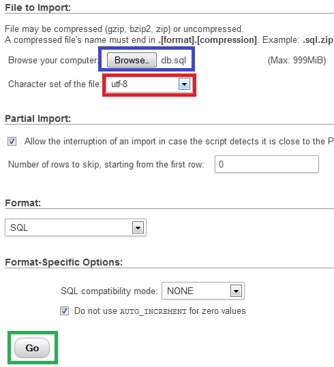Click the 'Browse your computer:' label
Image resolution: width=334 pixels, height=367 pixels.
(x=53, y=61)
